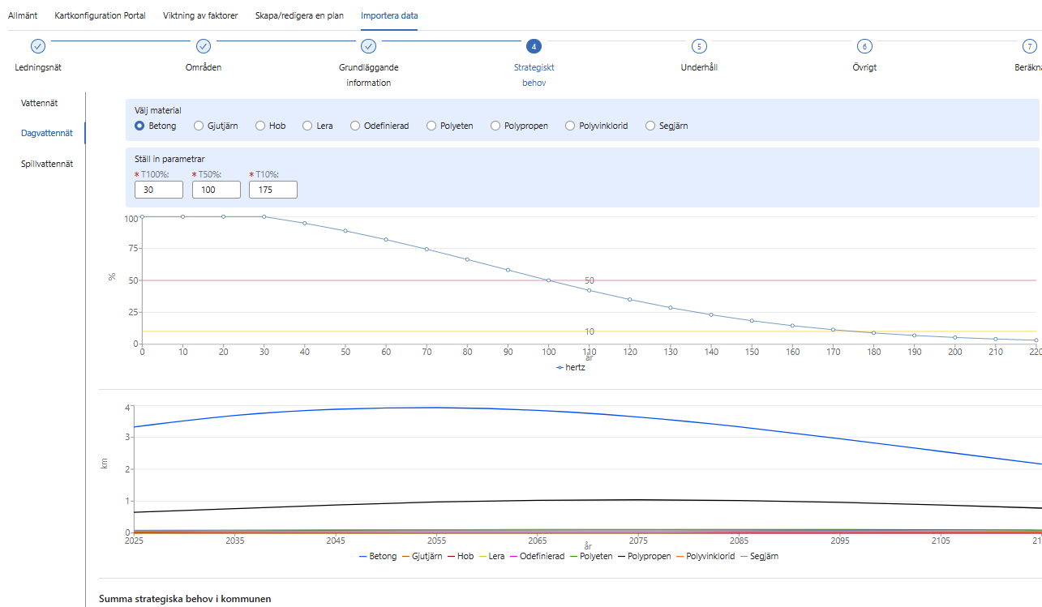Click the Grundläggande information step checkmark
This screenshot has width=1042, height=607.
368,46
